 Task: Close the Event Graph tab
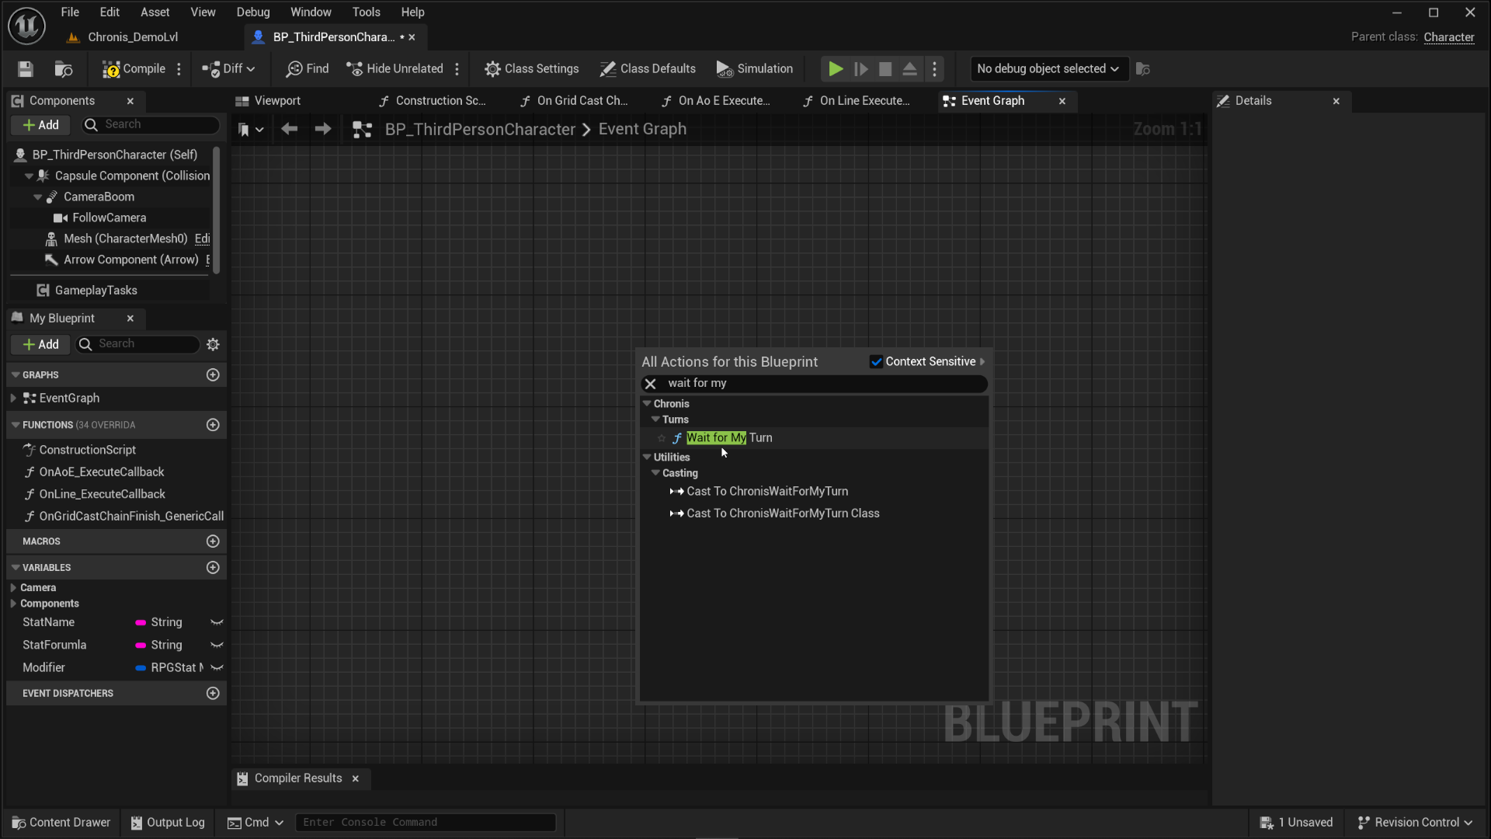[x=1062, y=101]
